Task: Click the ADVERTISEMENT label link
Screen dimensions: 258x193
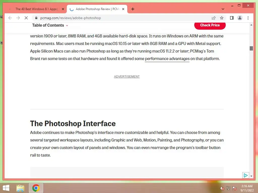Action: (x=127, y=77)
